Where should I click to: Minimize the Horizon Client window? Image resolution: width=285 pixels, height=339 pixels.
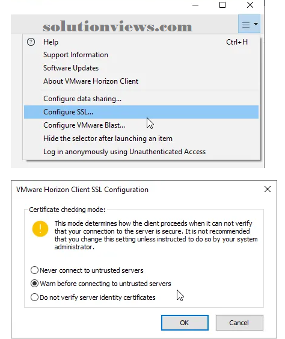[195, 5]
